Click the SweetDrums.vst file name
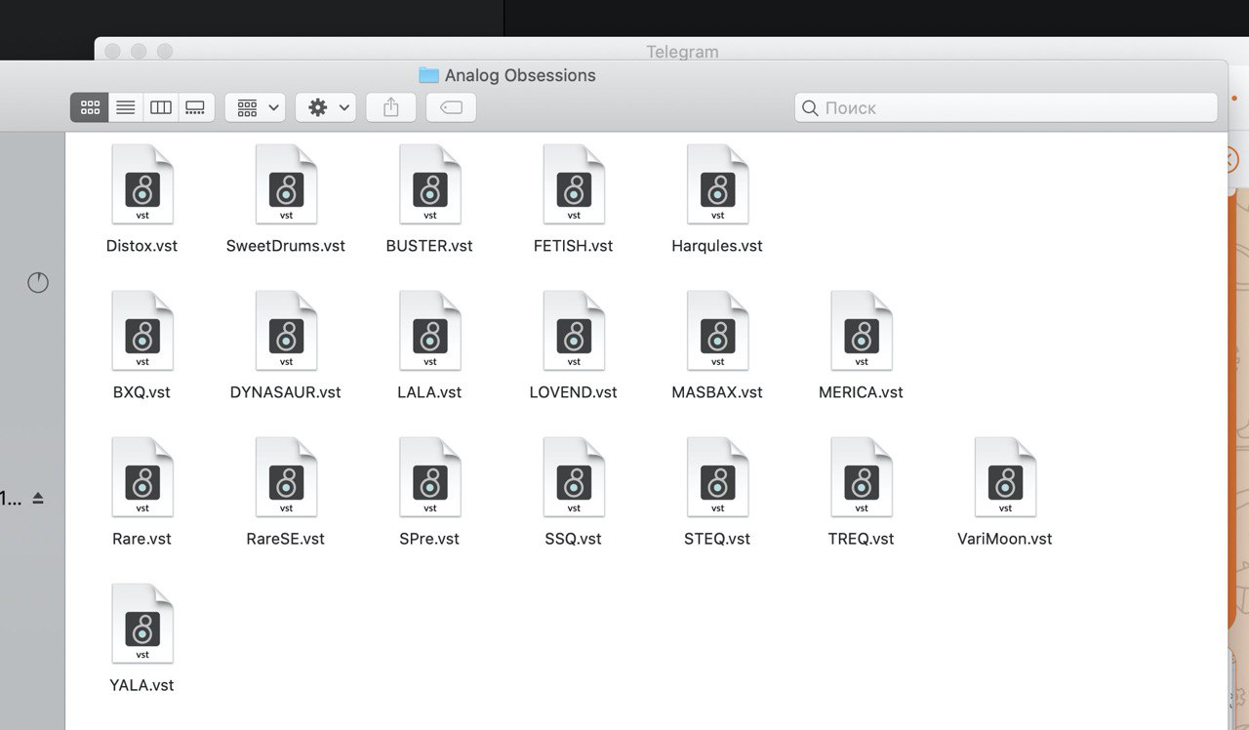 (x=286, y=246)
